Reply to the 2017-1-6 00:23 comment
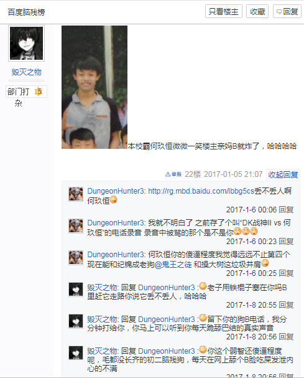 pyautogui.click(x=286, y=242)
